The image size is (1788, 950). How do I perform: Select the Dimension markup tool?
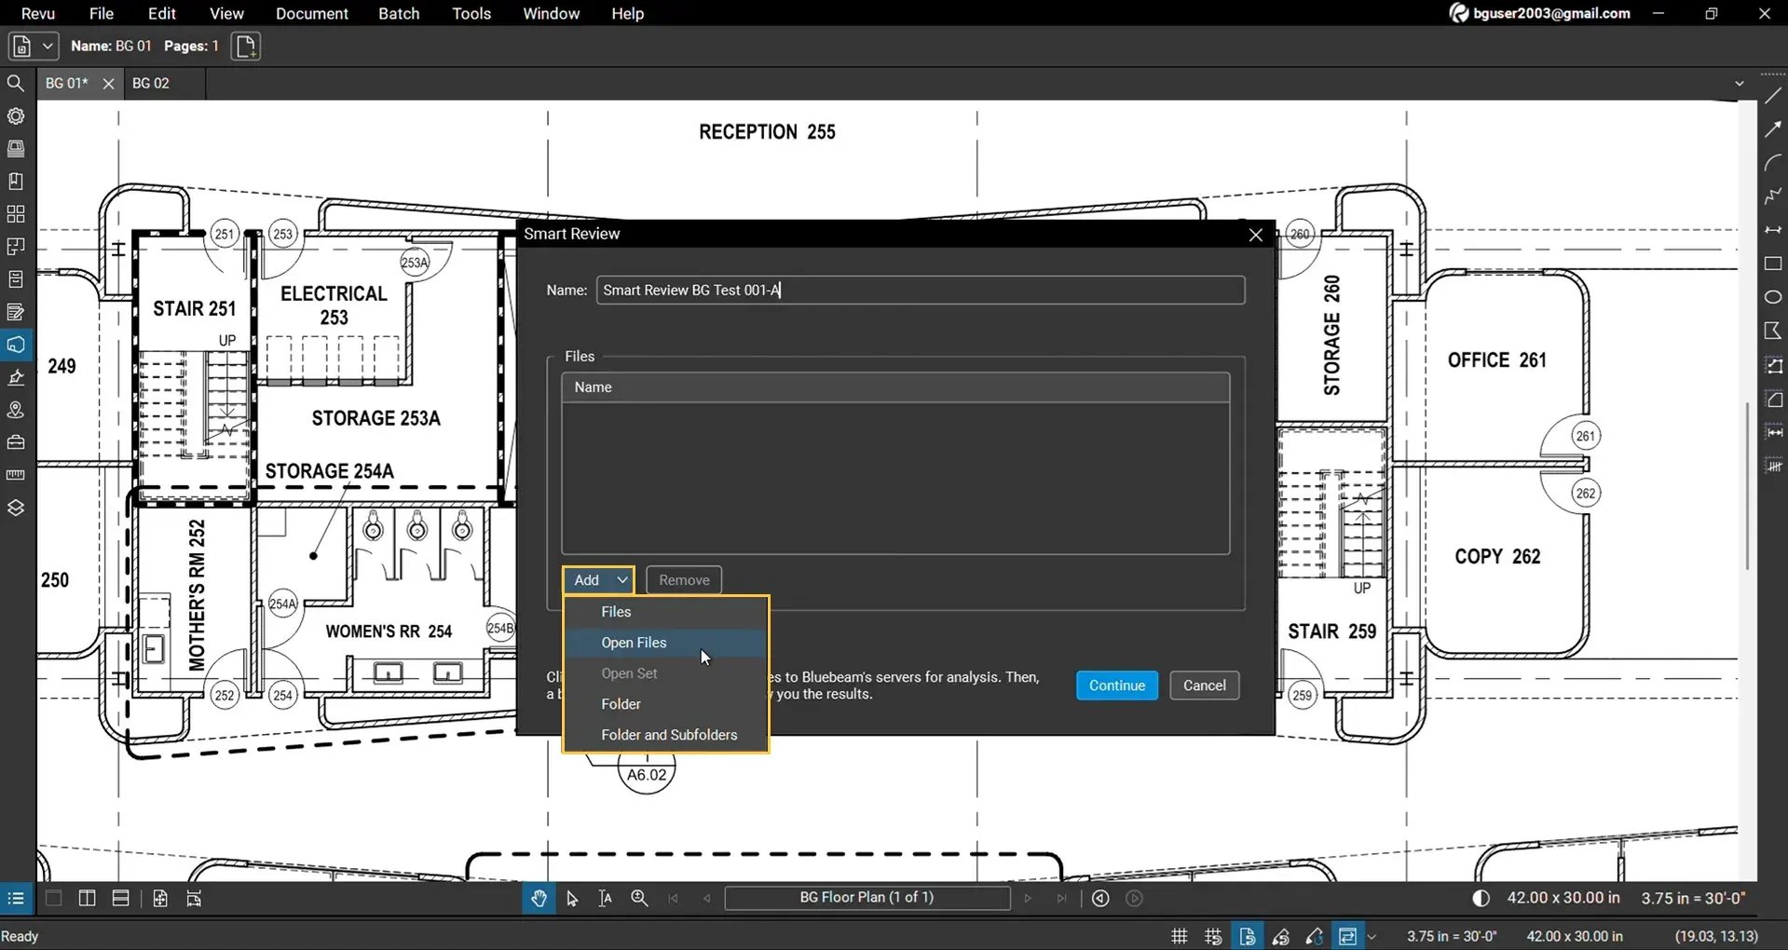pyautogui.click(x=1773, y=230)
